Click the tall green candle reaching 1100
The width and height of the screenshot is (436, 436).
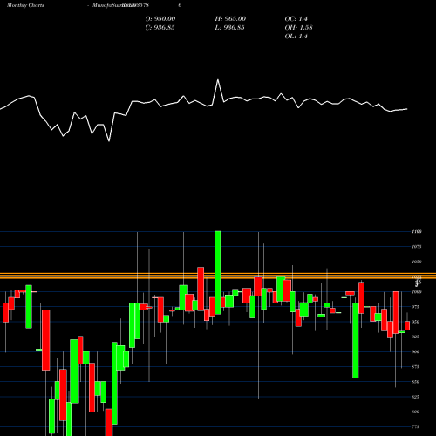click(218, 273)
